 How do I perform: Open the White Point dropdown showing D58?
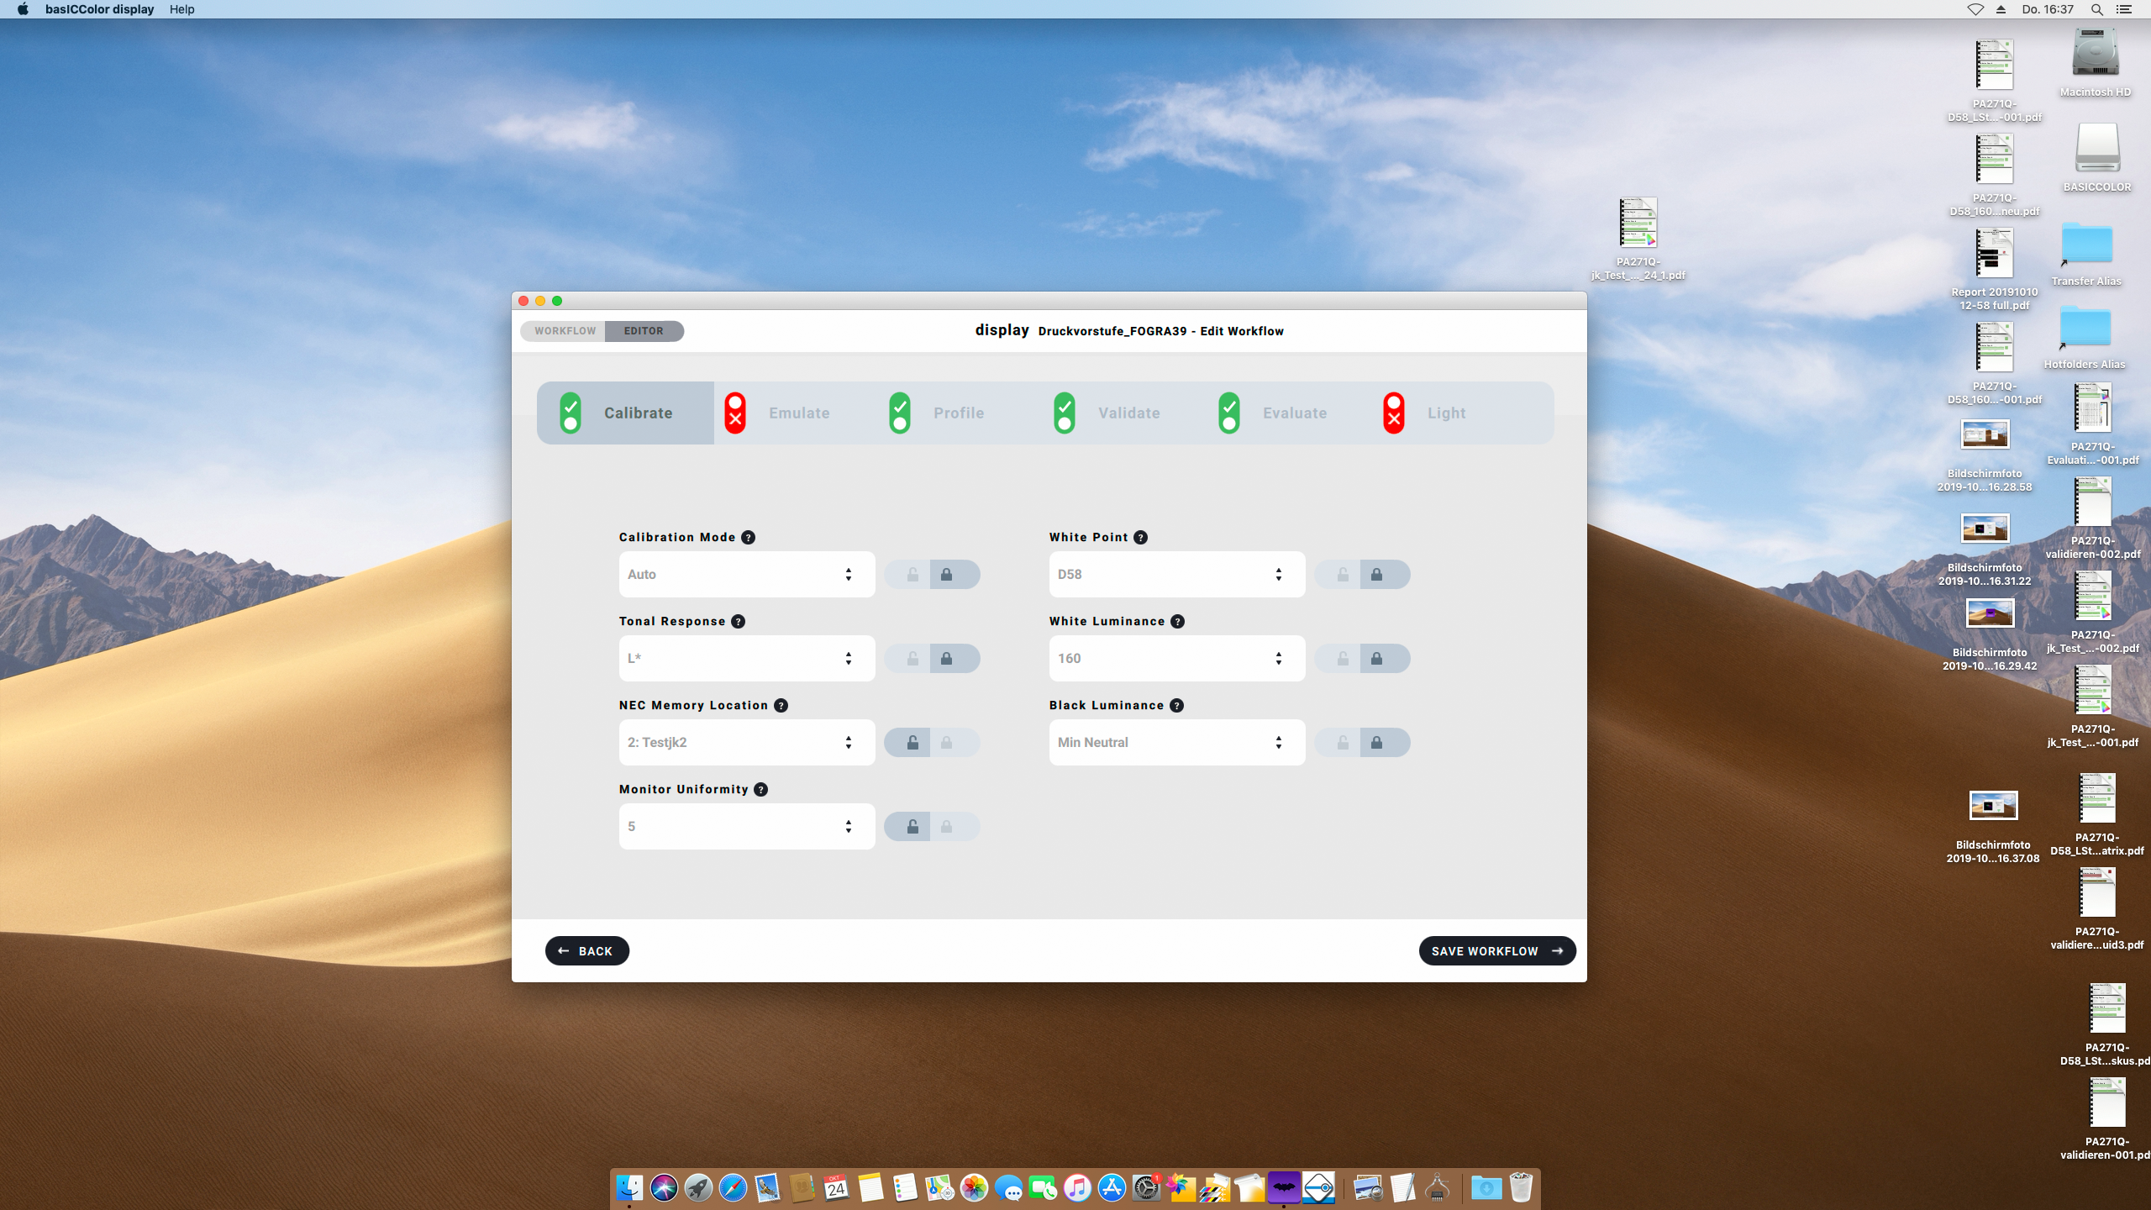point(1176,575)
